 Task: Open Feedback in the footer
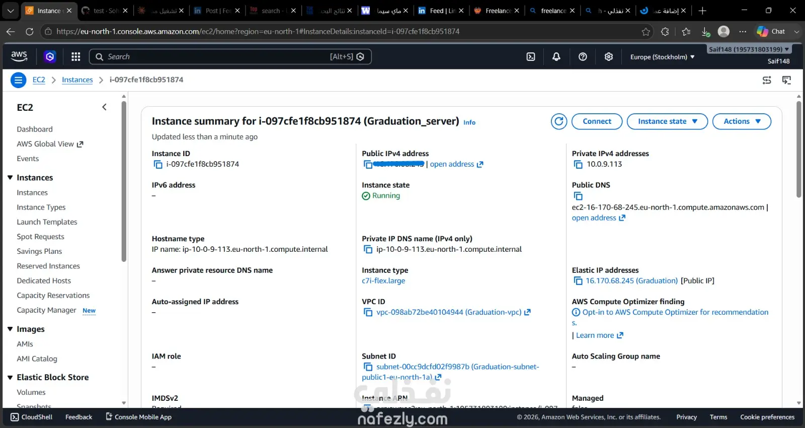pyautogui.click(x=79, y=417)
